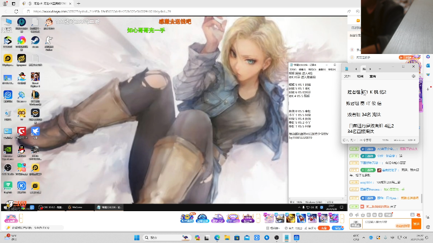Image resolution: width=433 pixels, height=243 pixels.
Task: Launch the QQ penguin desktop icon
Action: pos(22,150)
